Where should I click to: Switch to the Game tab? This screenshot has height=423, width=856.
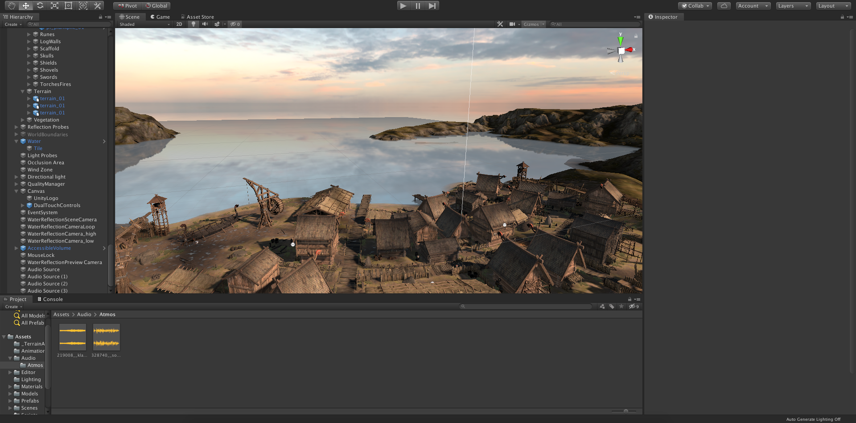[x=160, y=17]
